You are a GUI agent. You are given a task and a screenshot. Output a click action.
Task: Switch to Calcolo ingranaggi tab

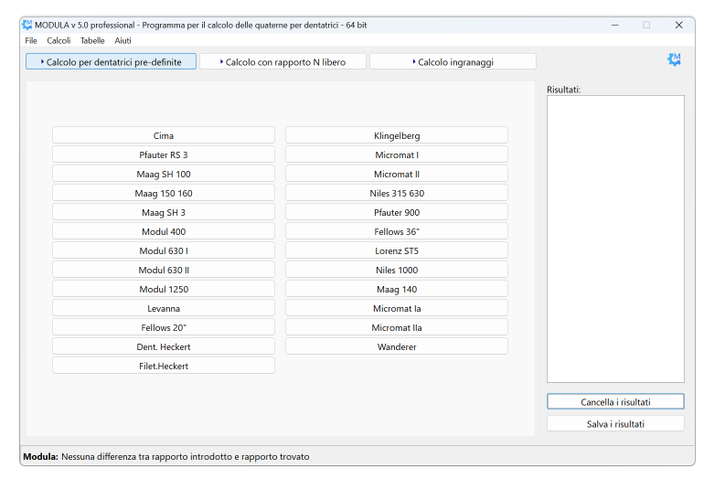(x=453, y=61)
